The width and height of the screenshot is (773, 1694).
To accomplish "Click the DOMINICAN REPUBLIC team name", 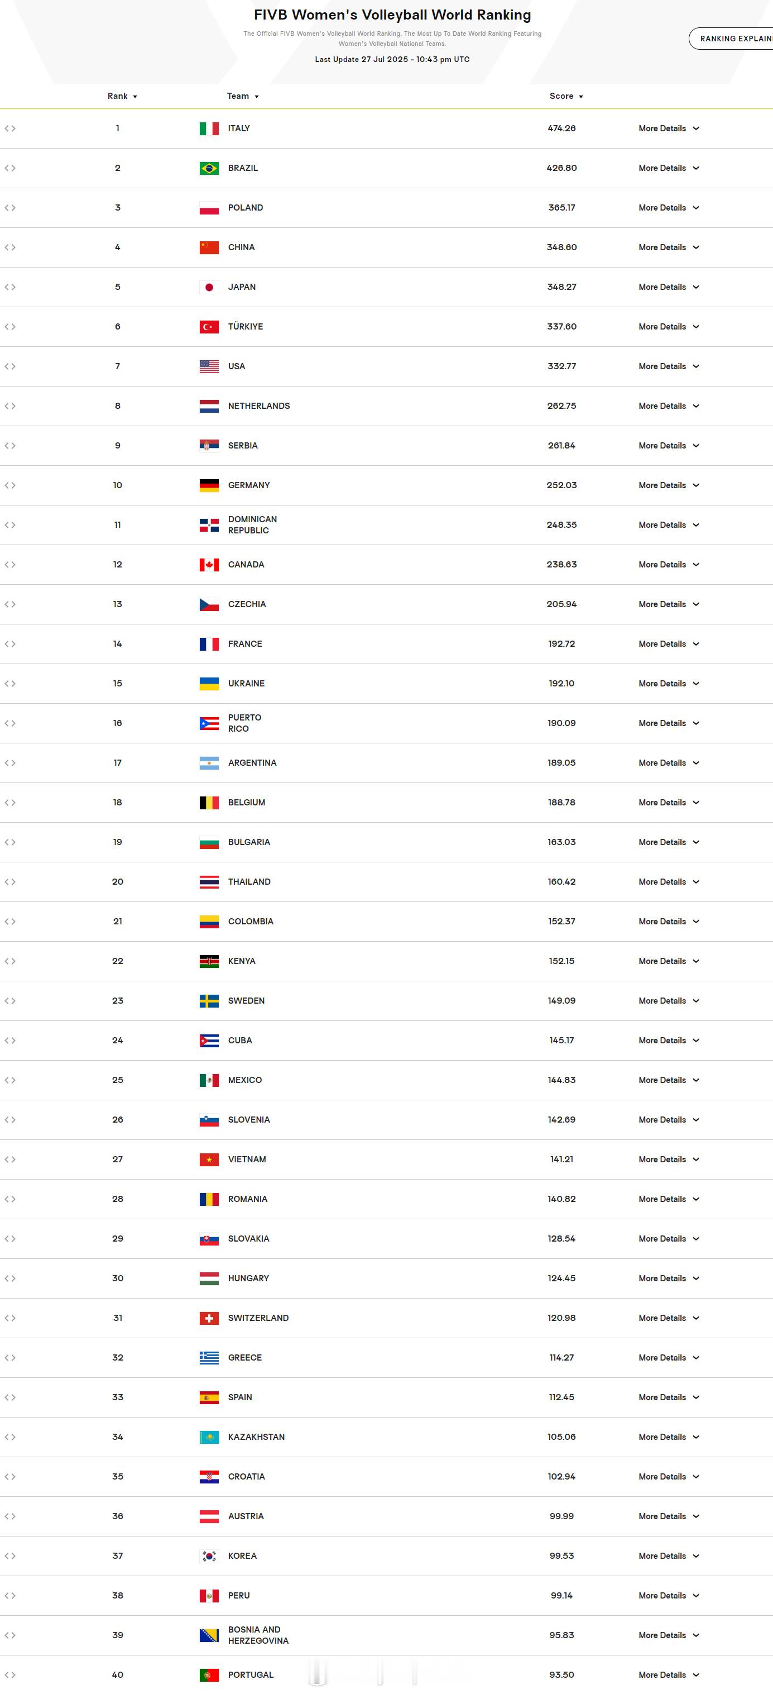I will [x=252, y=525].
